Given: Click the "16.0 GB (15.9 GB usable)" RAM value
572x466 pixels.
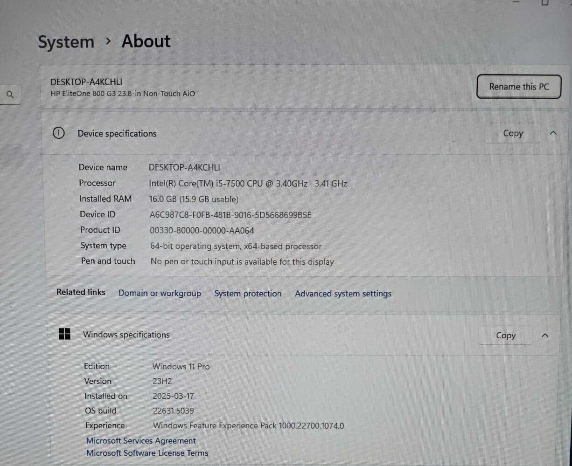Looking at the screenshot, I should coord(194,199).
